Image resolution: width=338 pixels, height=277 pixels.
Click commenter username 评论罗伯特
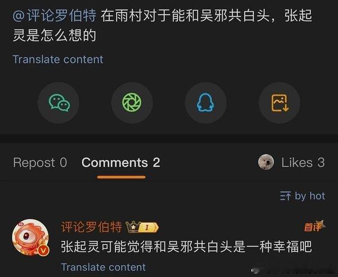coord(91,227)
